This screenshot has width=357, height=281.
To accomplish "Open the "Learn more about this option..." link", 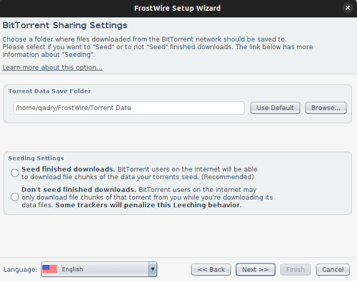I will point(53,68).
